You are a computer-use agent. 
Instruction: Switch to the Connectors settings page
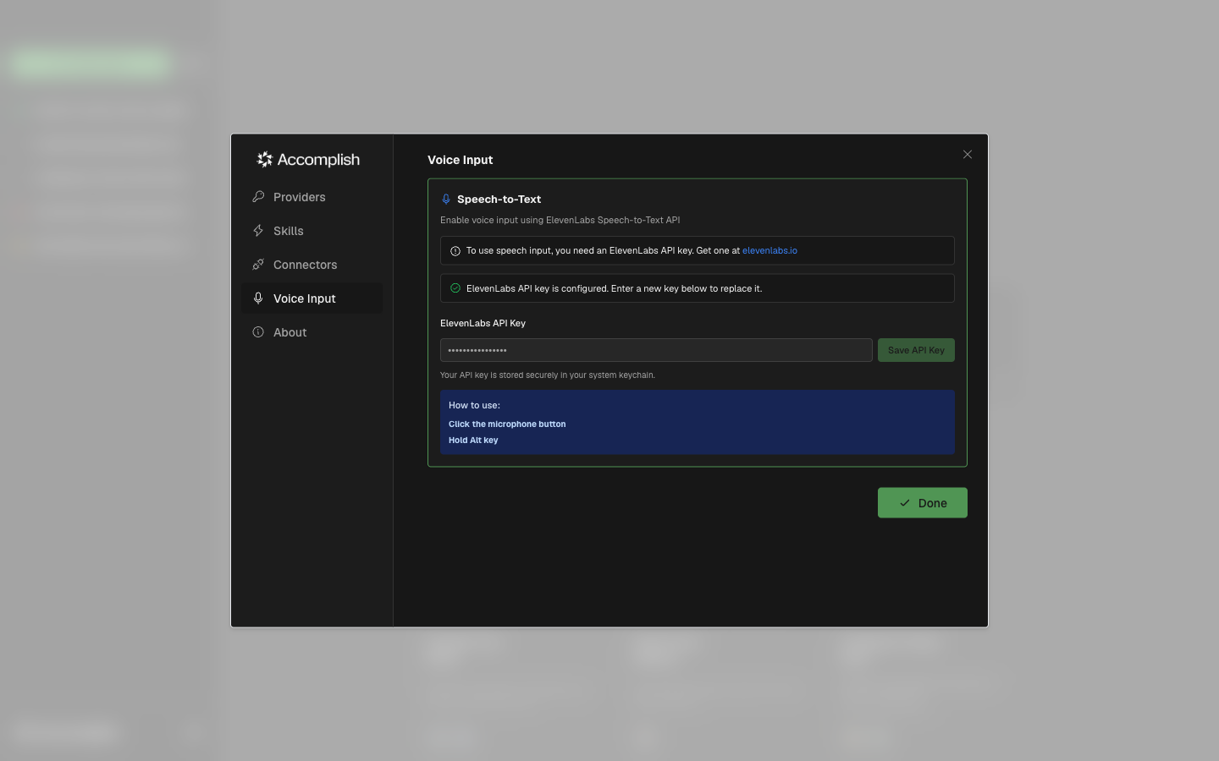pyautogui.click(x=305, y=264)
